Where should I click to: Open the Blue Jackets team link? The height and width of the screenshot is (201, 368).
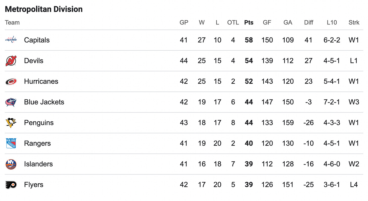coord(44,102)
